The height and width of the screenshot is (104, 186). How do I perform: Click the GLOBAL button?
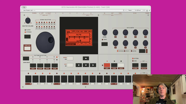[x=135, y=65]
